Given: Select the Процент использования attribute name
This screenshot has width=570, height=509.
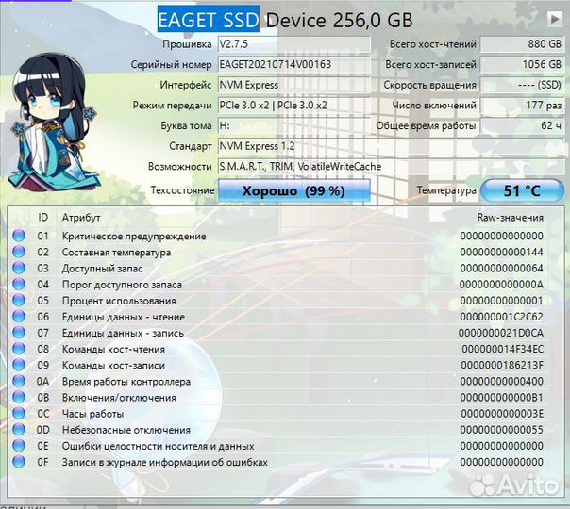Looking at the screenshot, I should (x=119, y=301).
